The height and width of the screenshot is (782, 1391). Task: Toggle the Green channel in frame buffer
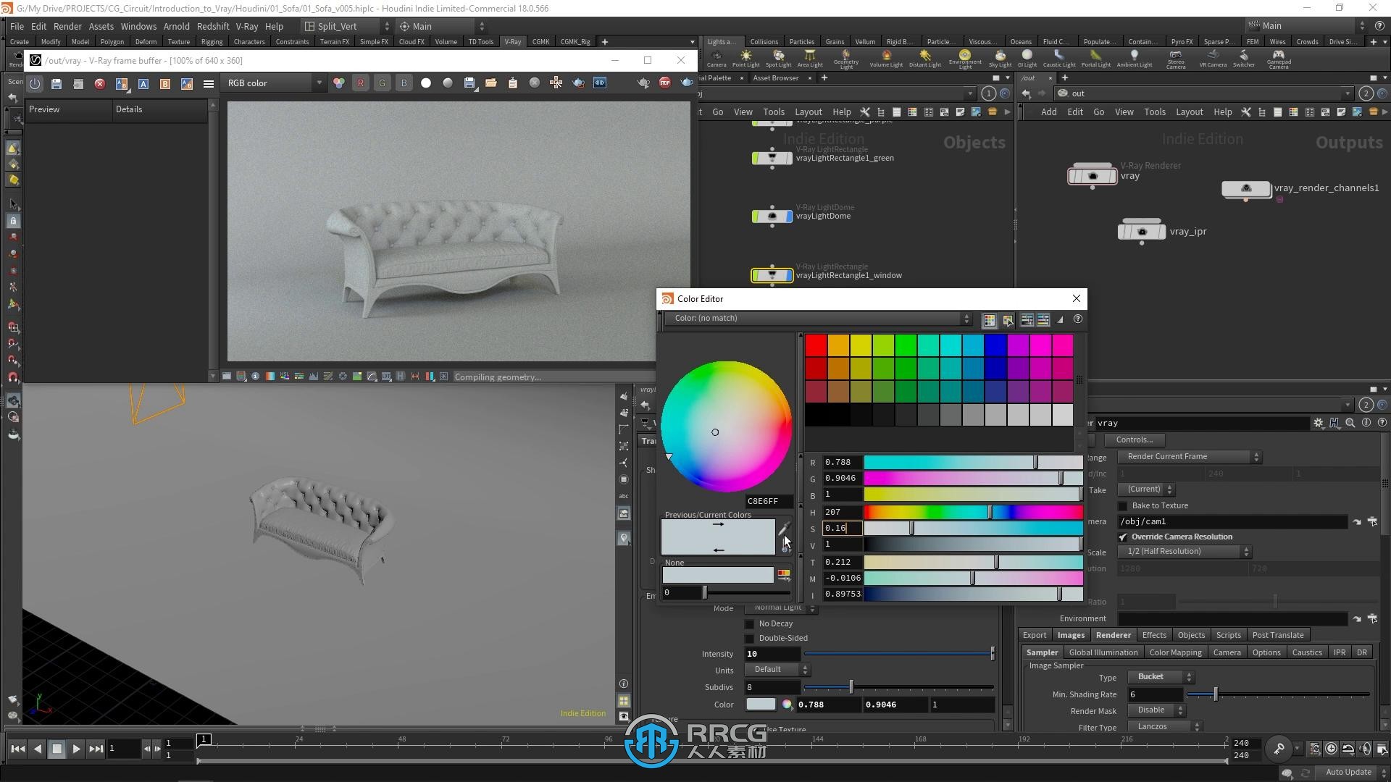pyautogui.click(x=382, y=83)
